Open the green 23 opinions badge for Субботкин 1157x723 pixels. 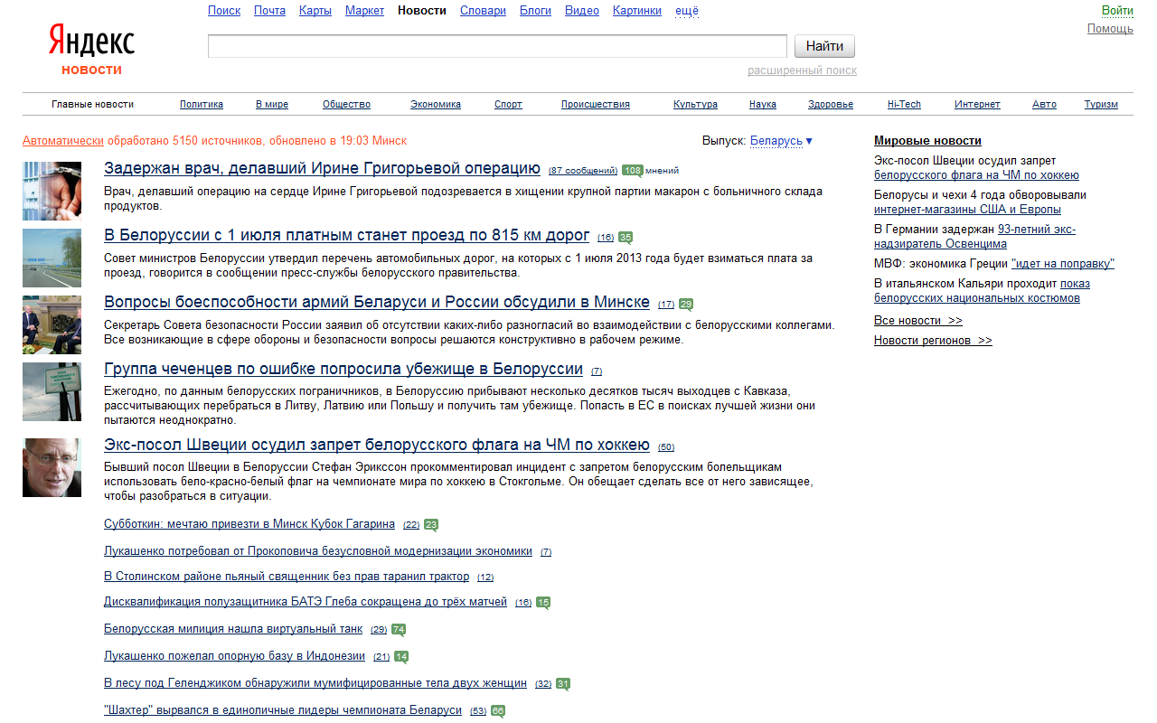(x=431, y=524)
